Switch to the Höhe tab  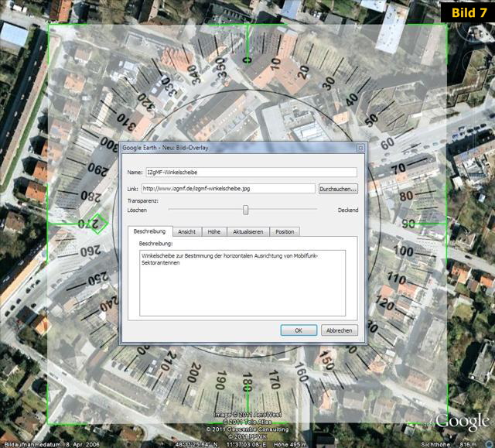pyautogui.click(x=214, y=231)
